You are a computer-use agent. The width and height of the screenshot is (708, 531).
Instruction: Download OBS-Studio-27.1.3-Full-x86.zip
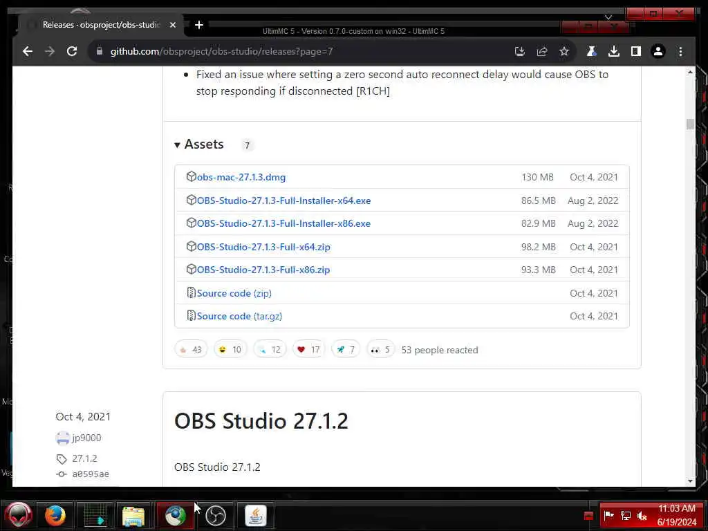pos(263,270)
